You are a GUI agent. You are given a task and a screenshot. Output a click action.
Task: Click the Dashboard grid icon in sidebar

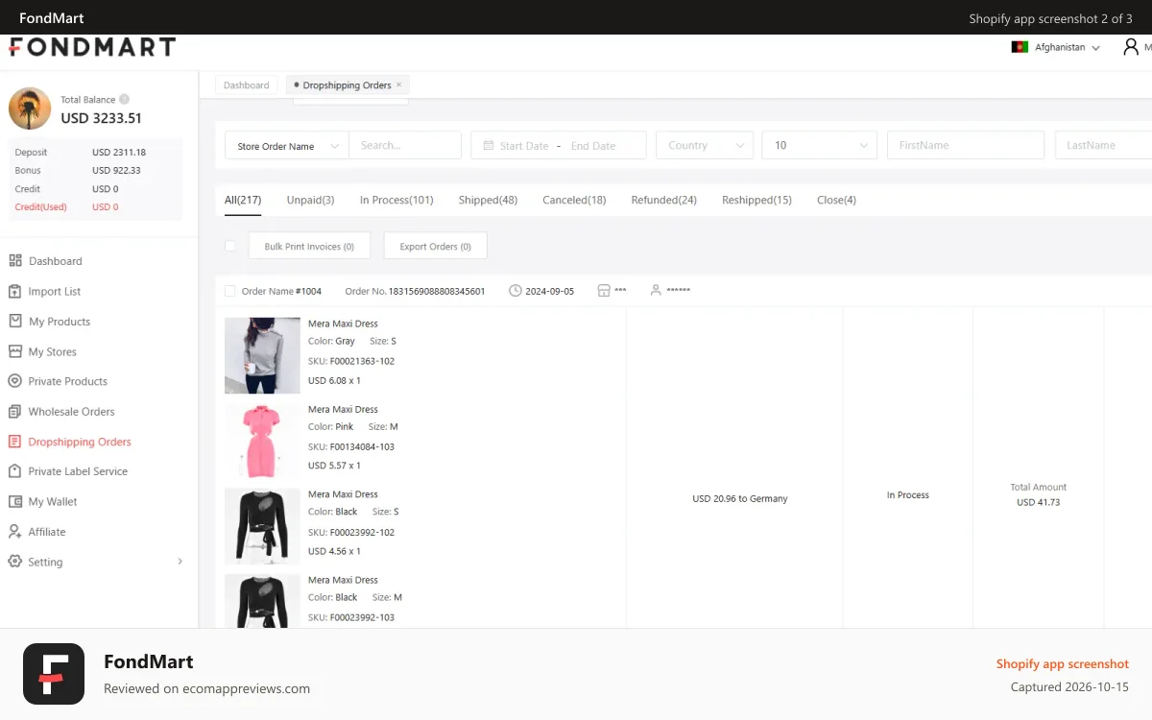point(14,261)
